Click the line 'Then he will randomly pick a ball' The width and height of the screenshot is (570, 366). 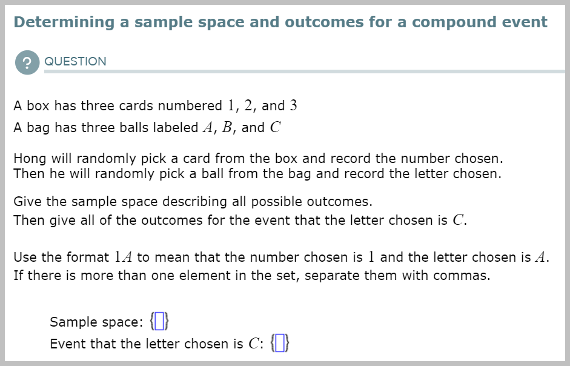click(257, 174)
